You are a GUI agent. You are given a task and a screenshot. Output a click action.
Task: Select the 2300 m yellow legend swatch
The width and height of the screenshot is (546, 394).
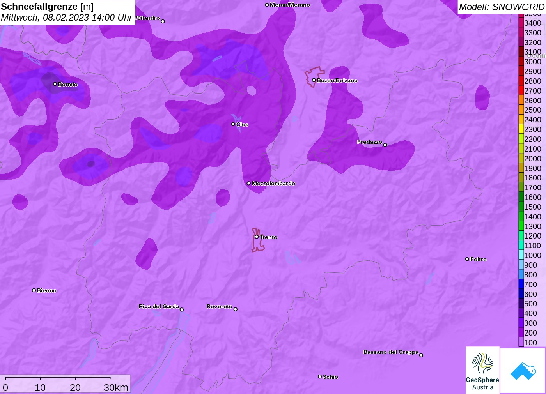(521, 129)
